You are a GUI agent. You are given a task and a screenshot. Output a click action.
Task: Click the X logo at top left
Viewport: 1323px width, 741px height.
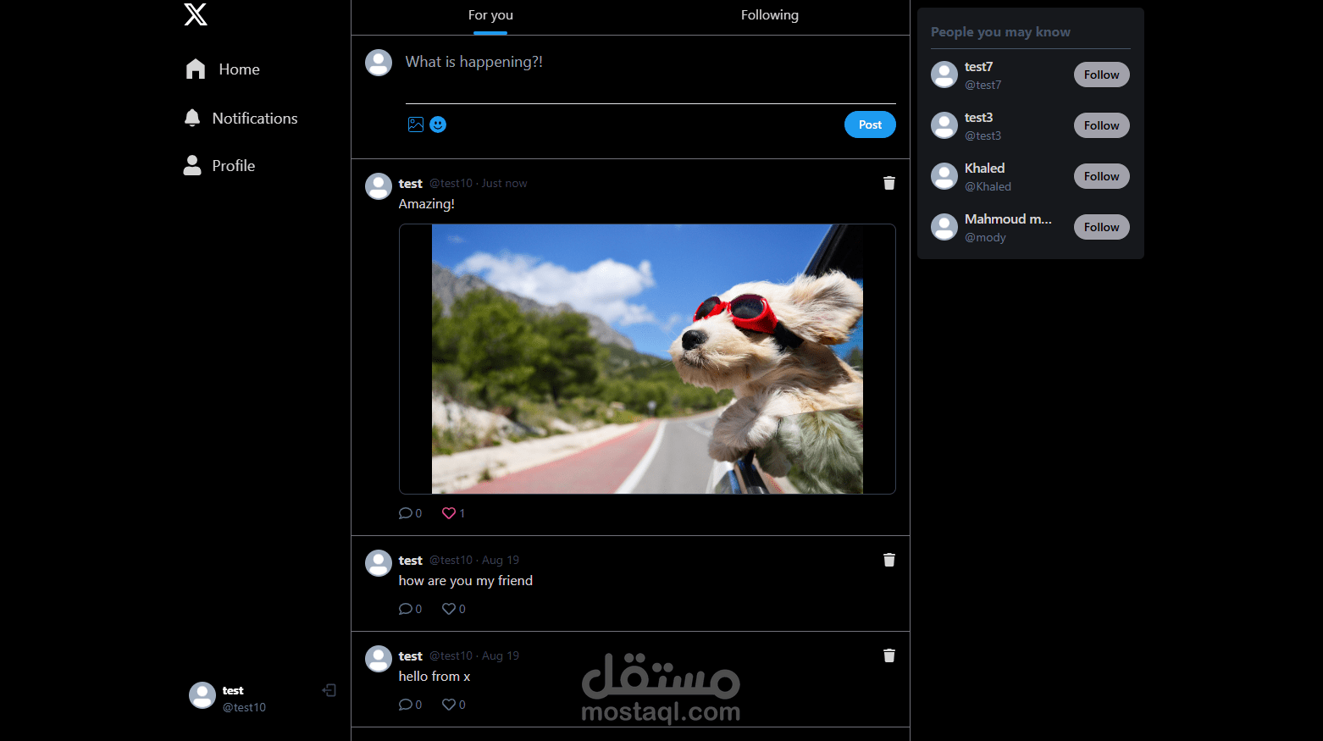tap(195, 14)
